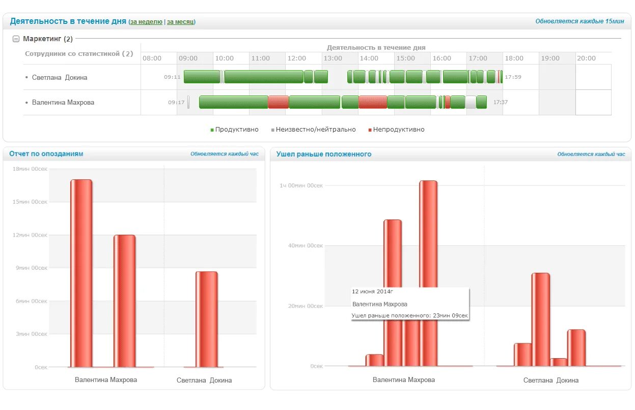The width and height of the screenshot is (635, 410).
Task: Open the за неделю link
Action: click(x=147, y=22)
